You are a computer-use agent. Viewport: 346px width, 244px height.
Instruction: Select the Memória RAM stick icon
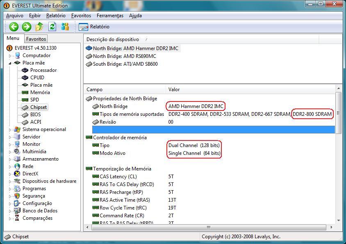[25, 92]
